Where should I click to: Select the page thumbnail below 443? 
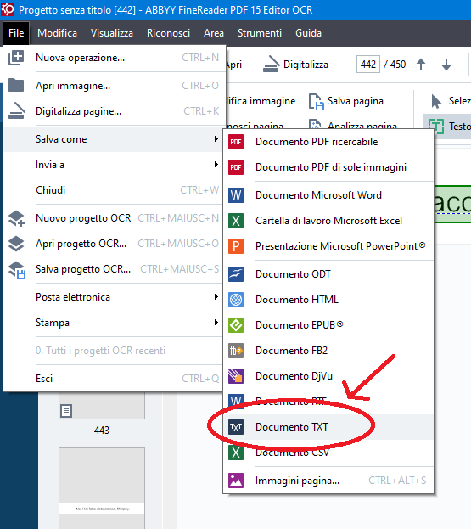102,488
